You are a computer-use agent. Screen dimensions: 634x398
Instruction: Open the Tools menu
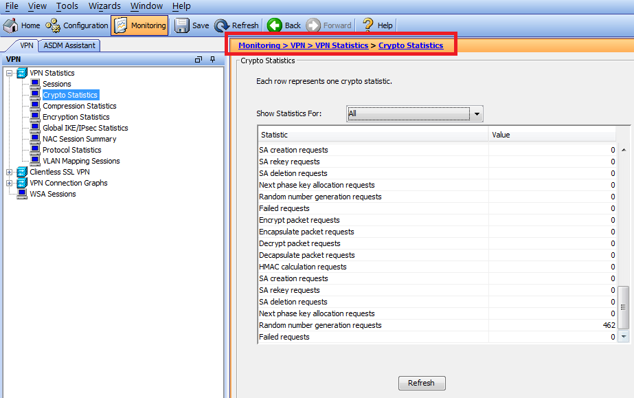(67, 6)
